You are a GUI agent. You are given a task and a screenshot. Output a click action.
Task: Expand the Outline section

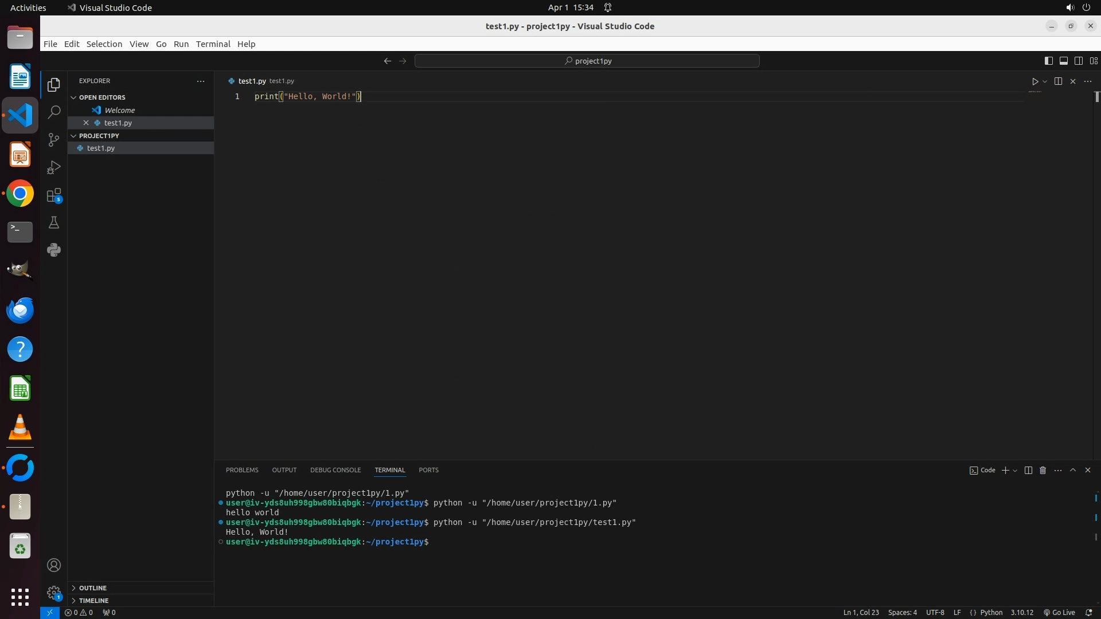click(92, 588)
